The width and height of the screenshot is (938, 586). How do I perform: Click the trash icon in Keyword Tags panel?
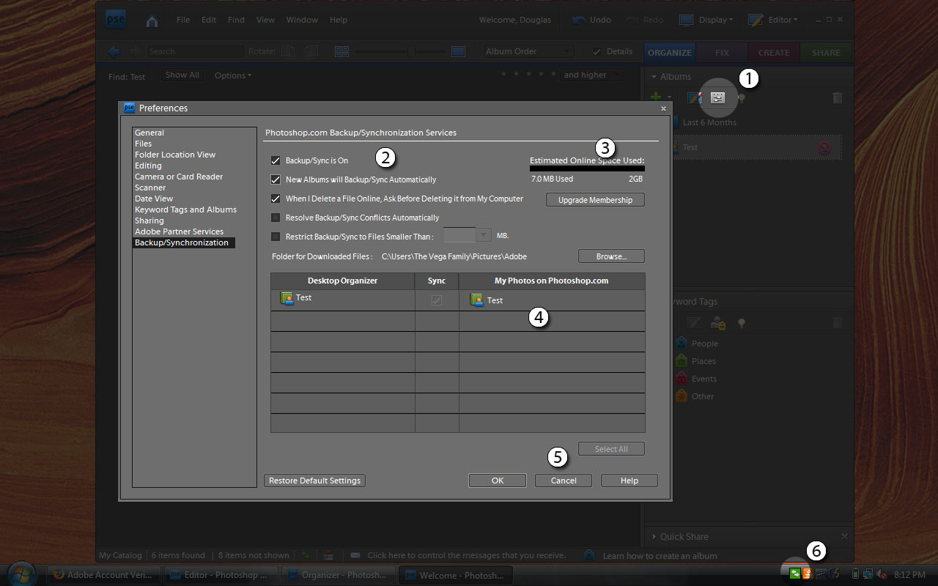(838, 323)
